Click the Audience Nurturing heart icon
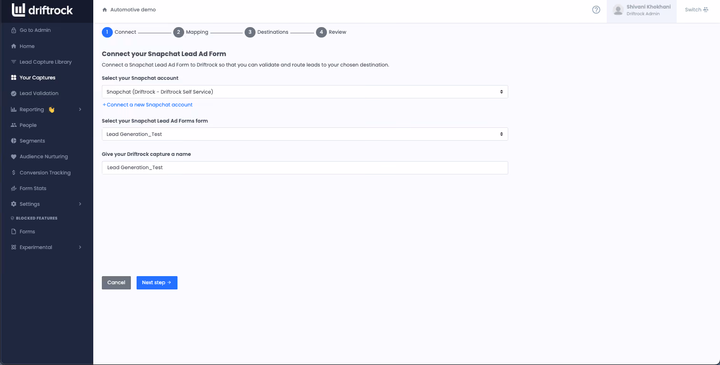Viewport: 720px width, 365px height. point(13,157)
